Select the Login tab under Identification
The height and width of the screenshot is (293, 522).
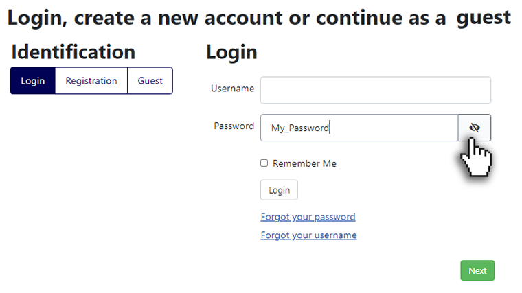pos(33,81)
